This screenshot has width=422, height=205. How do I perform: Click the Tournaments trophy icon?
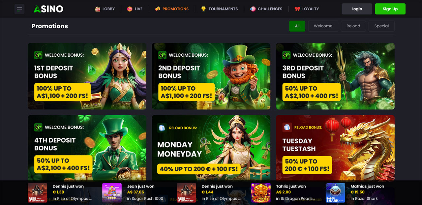pos(203,9)
